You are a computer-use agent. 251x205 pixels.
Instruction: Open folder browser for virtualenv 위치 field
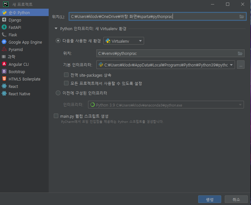pos(240,53)
